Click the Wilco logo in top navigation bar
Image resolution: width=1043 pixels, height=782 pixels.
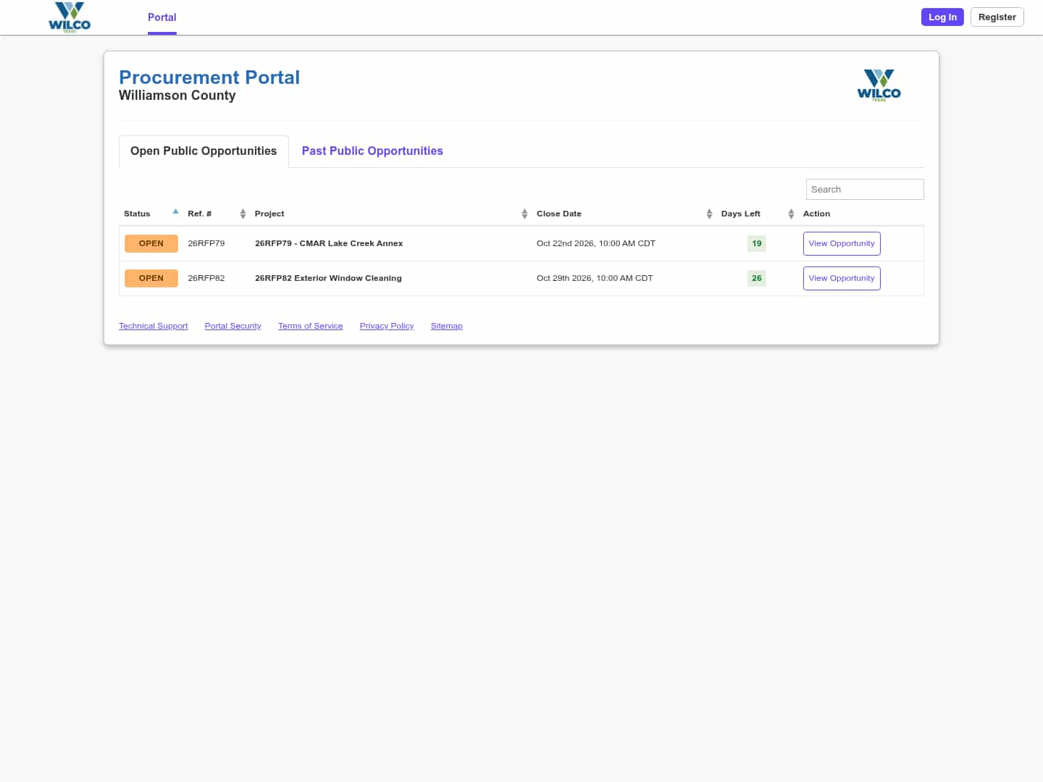[70, 17]
